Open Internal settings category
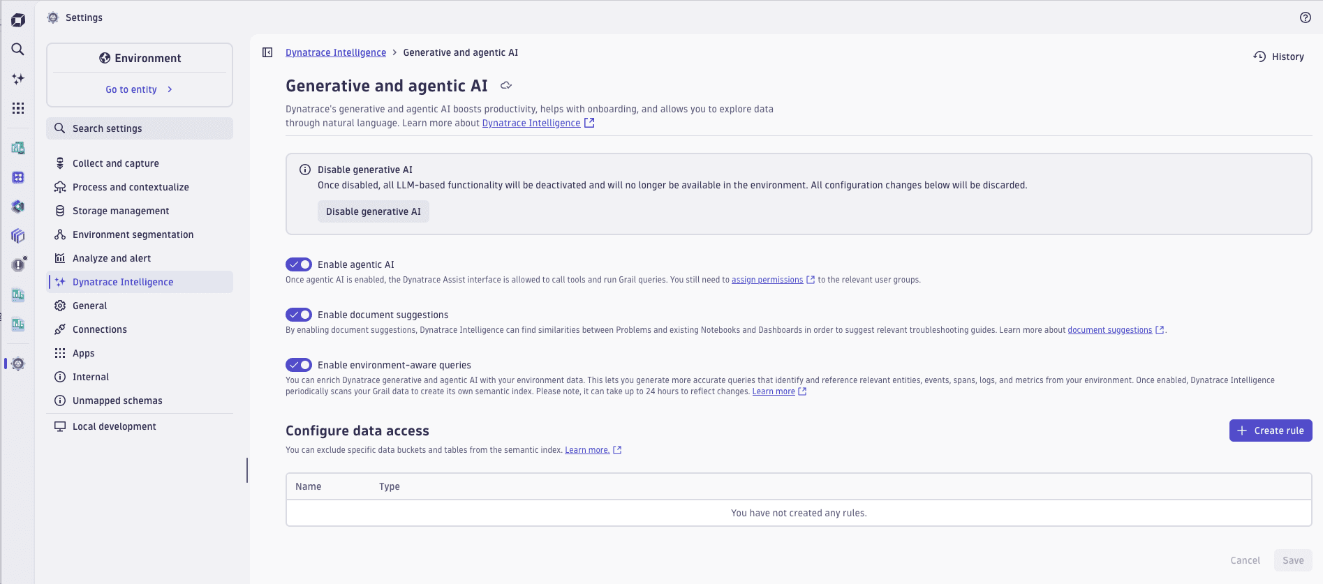This screenshot has width=1323, height=584. (x=140, y=377)
